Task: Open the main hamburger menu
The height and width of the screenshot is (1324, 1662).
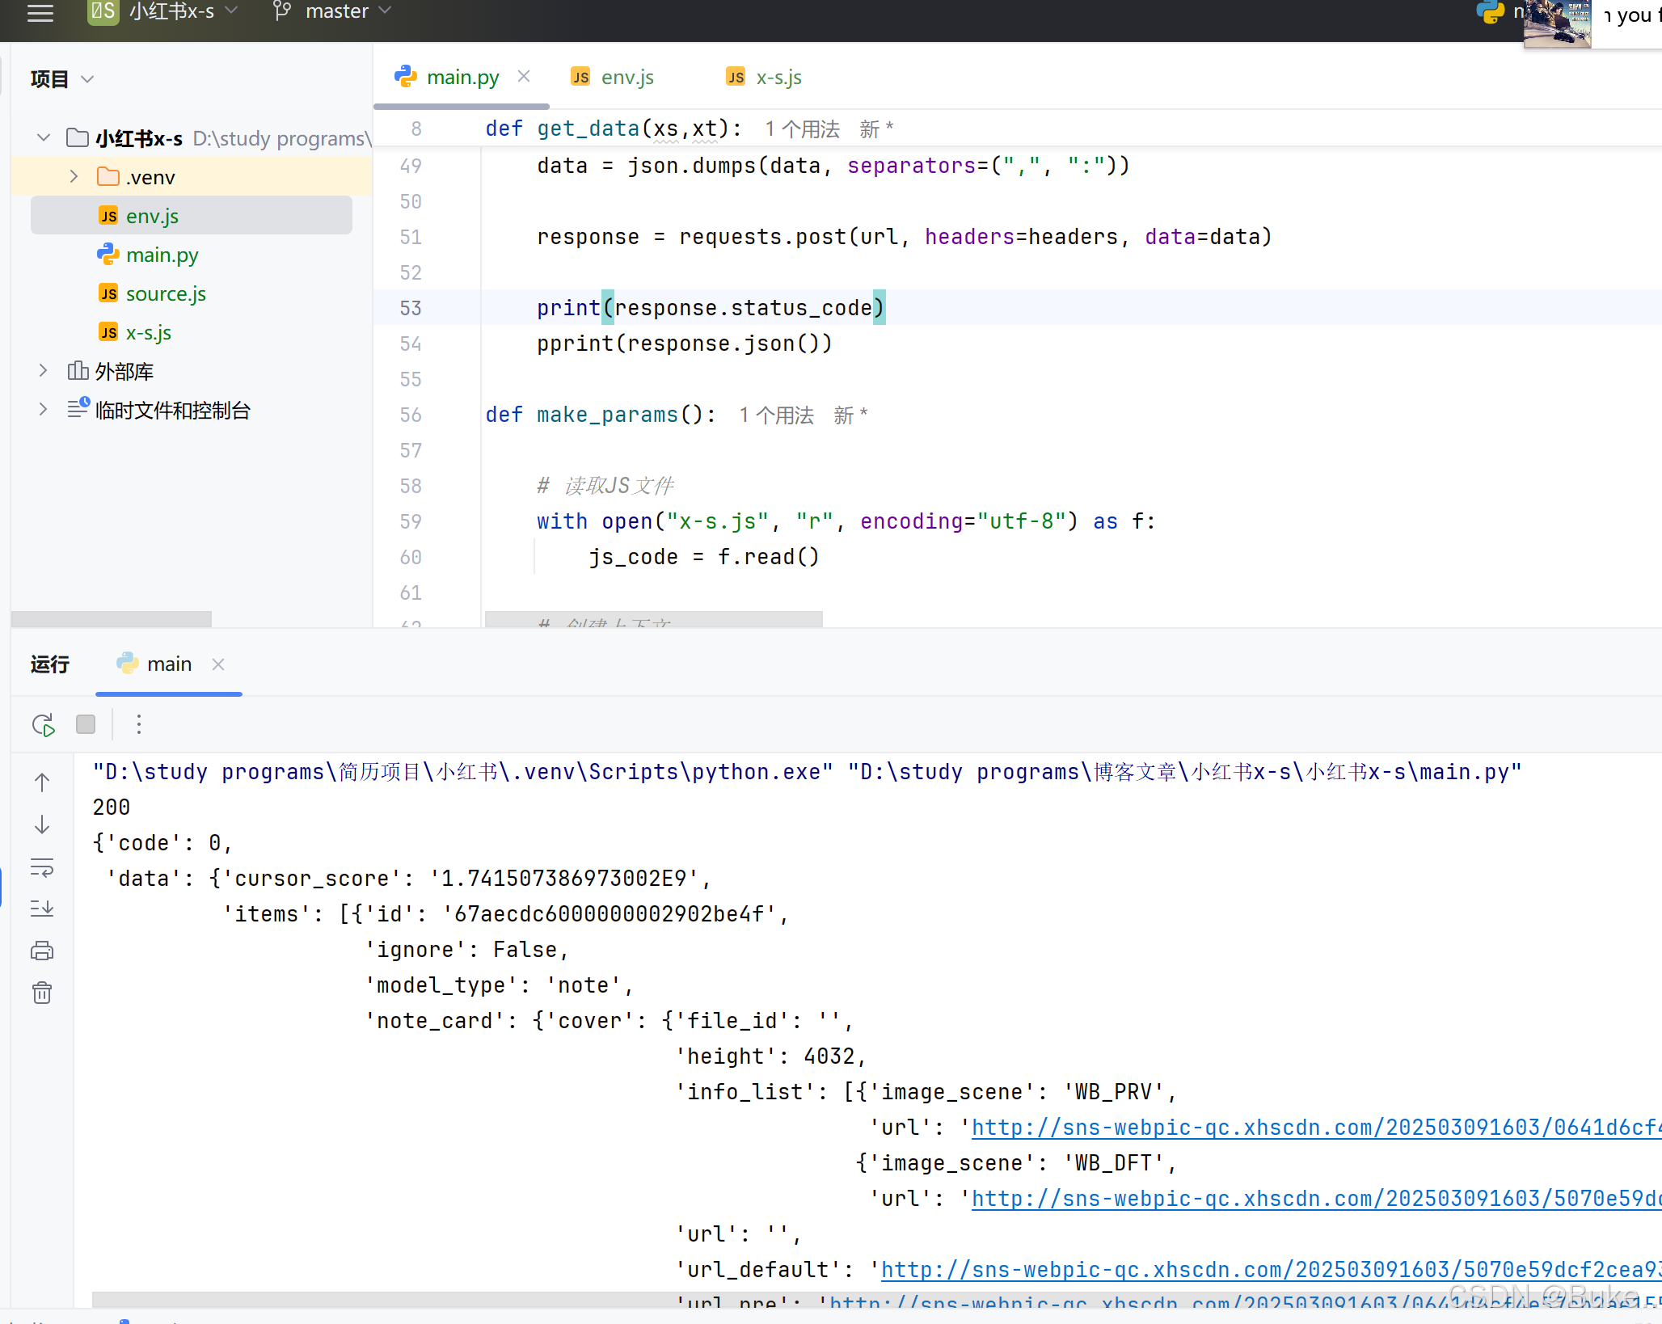Action: pos(40,13)
